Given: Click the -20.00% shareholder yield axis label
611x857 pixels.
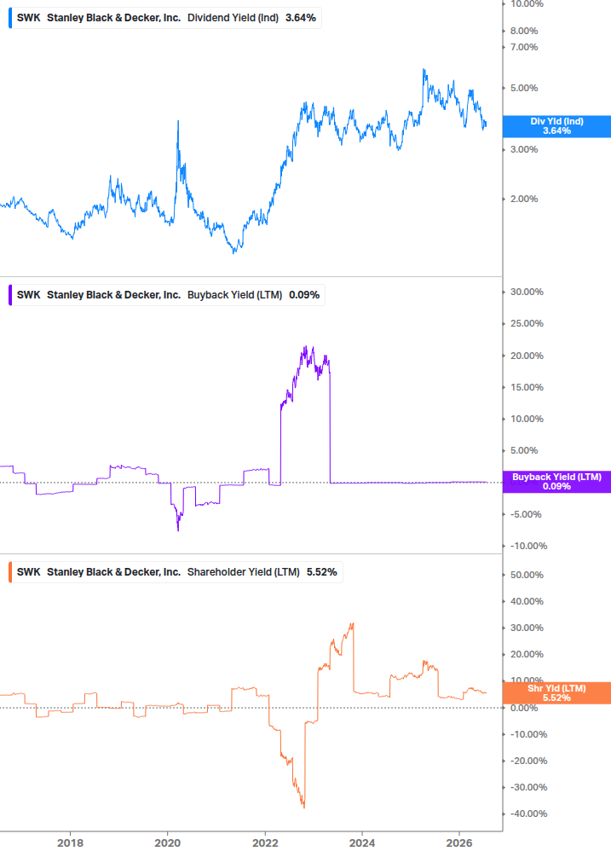Looking at the screenshot, I should tap(528, 761).
